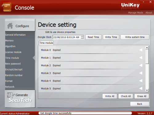Click Write system time button
The height and width of the screenshot is (115, 154).
tap(135, 37)
